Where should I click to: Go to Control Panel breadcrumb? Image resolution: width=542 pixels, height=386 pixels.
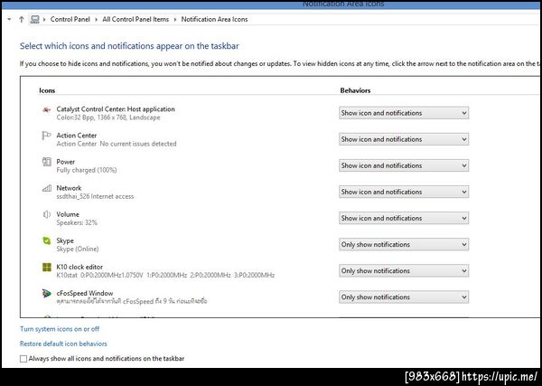click(x=70, y=19)
